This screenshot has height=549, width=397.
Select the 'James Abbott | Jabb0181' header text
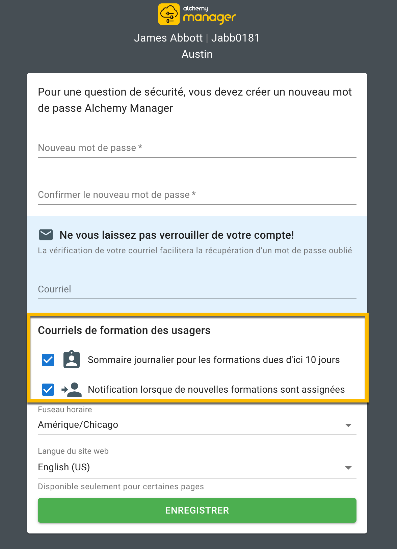[197, 38]
